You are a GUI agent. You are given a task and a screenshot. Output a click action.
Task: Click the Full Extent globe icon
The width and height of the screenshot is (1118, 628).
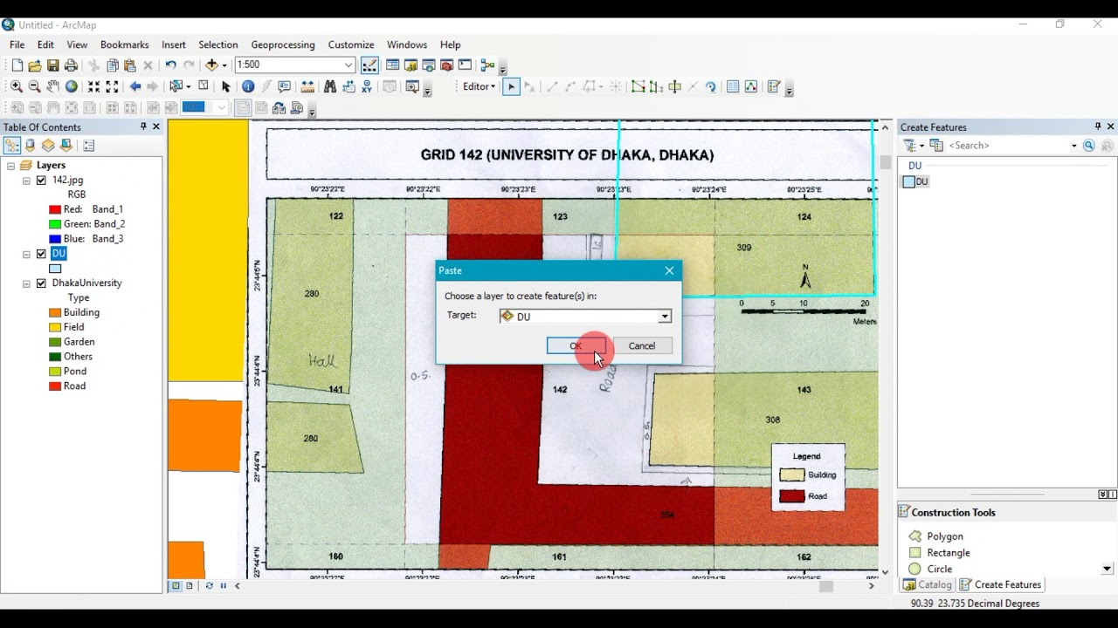(x=72, y=86)
